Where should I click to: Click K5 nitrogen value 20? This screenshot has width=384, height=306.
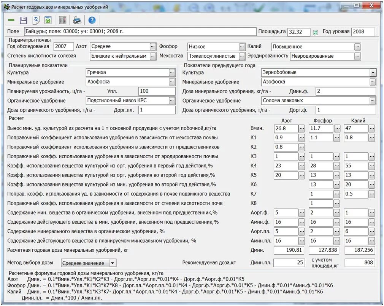(286, 175)
